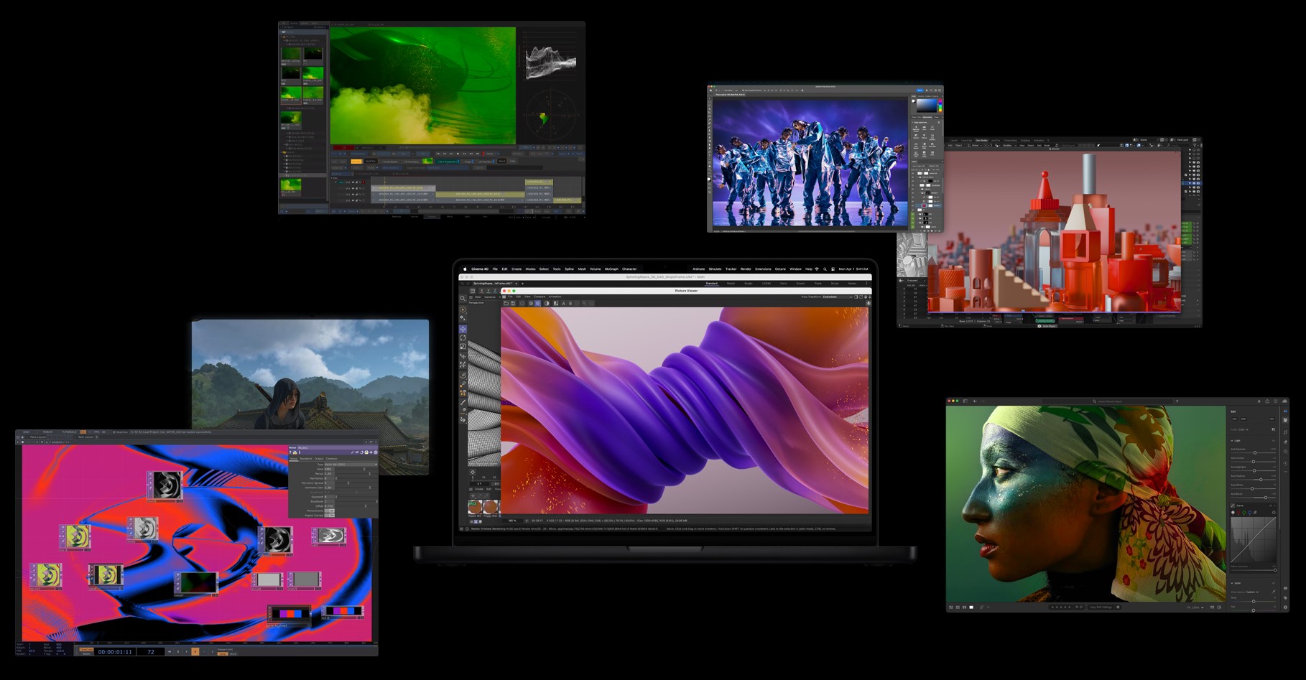Image resolution: width=1306 pixels, height=680 pixels.
Task: Toggle the Realtime checkbox in TouchDesigner
Action: pyautogui.click(x=114, y=432)
